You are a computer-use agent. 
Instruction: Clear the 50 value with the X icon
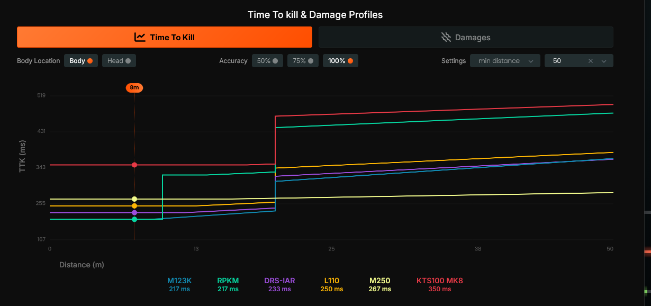pos(591,61)
